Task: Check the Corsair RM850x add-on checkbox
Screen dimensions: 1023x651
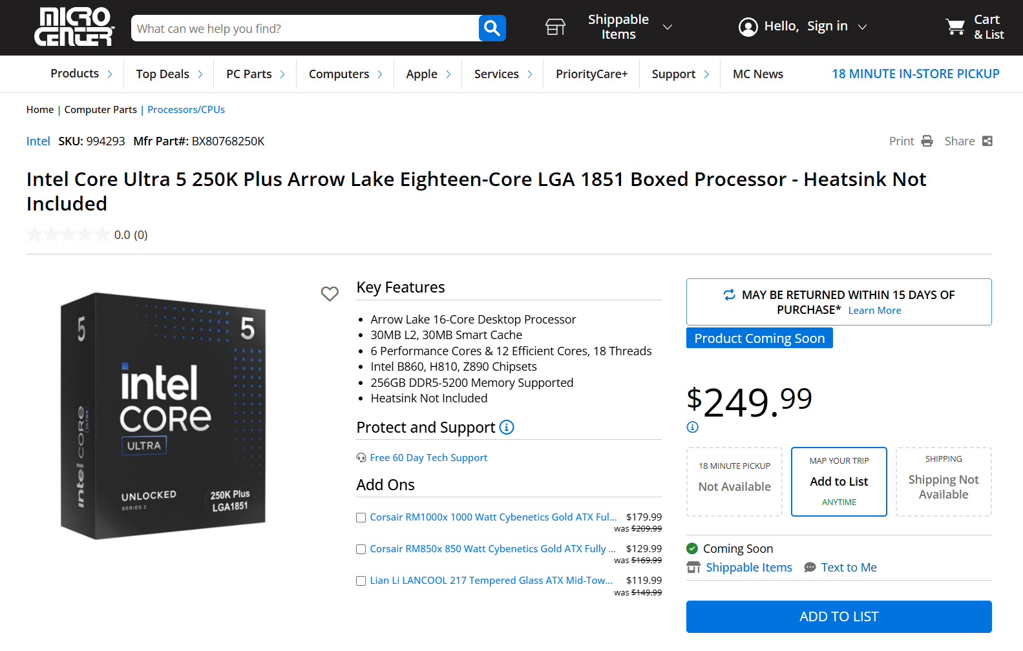Action: pyautogui.click(x=361, y=549)
